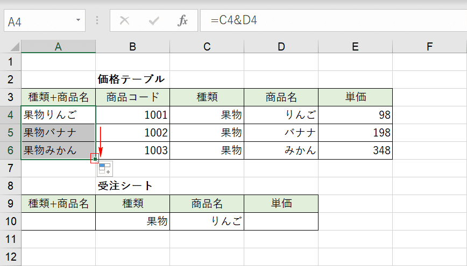Select cell 果物バナナ
The height and width of the screenshot is (266, 467).
[58, 133]
